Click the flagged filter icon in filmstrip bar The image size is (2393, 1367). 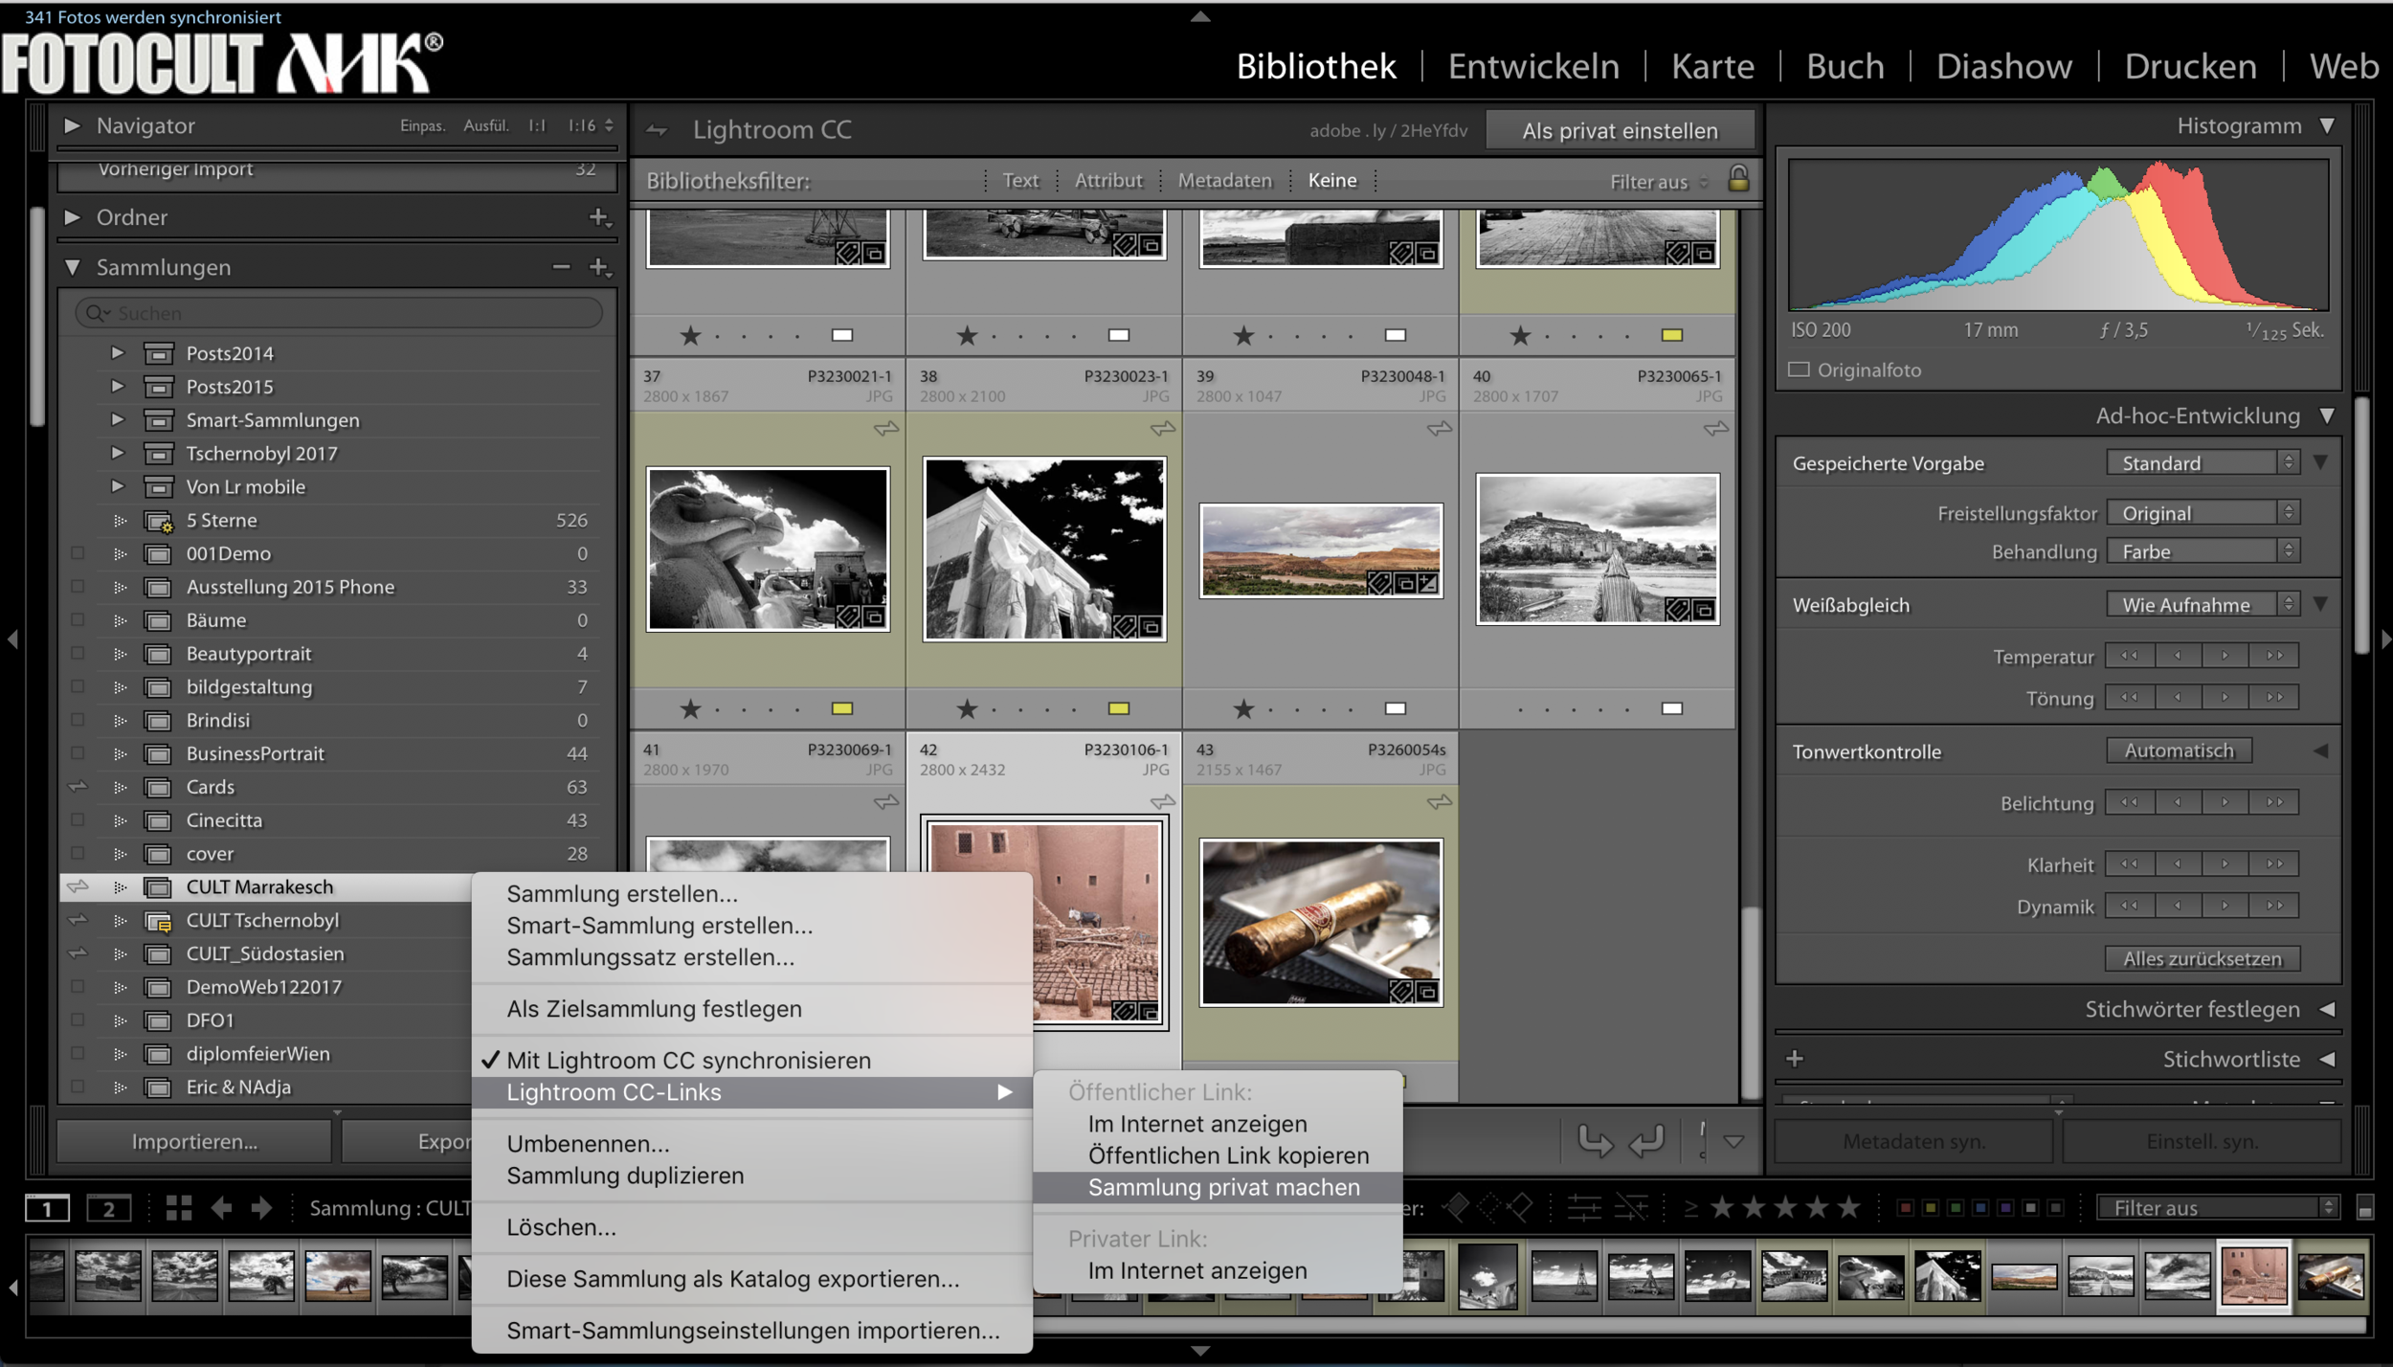(x=1456, y=1208)
